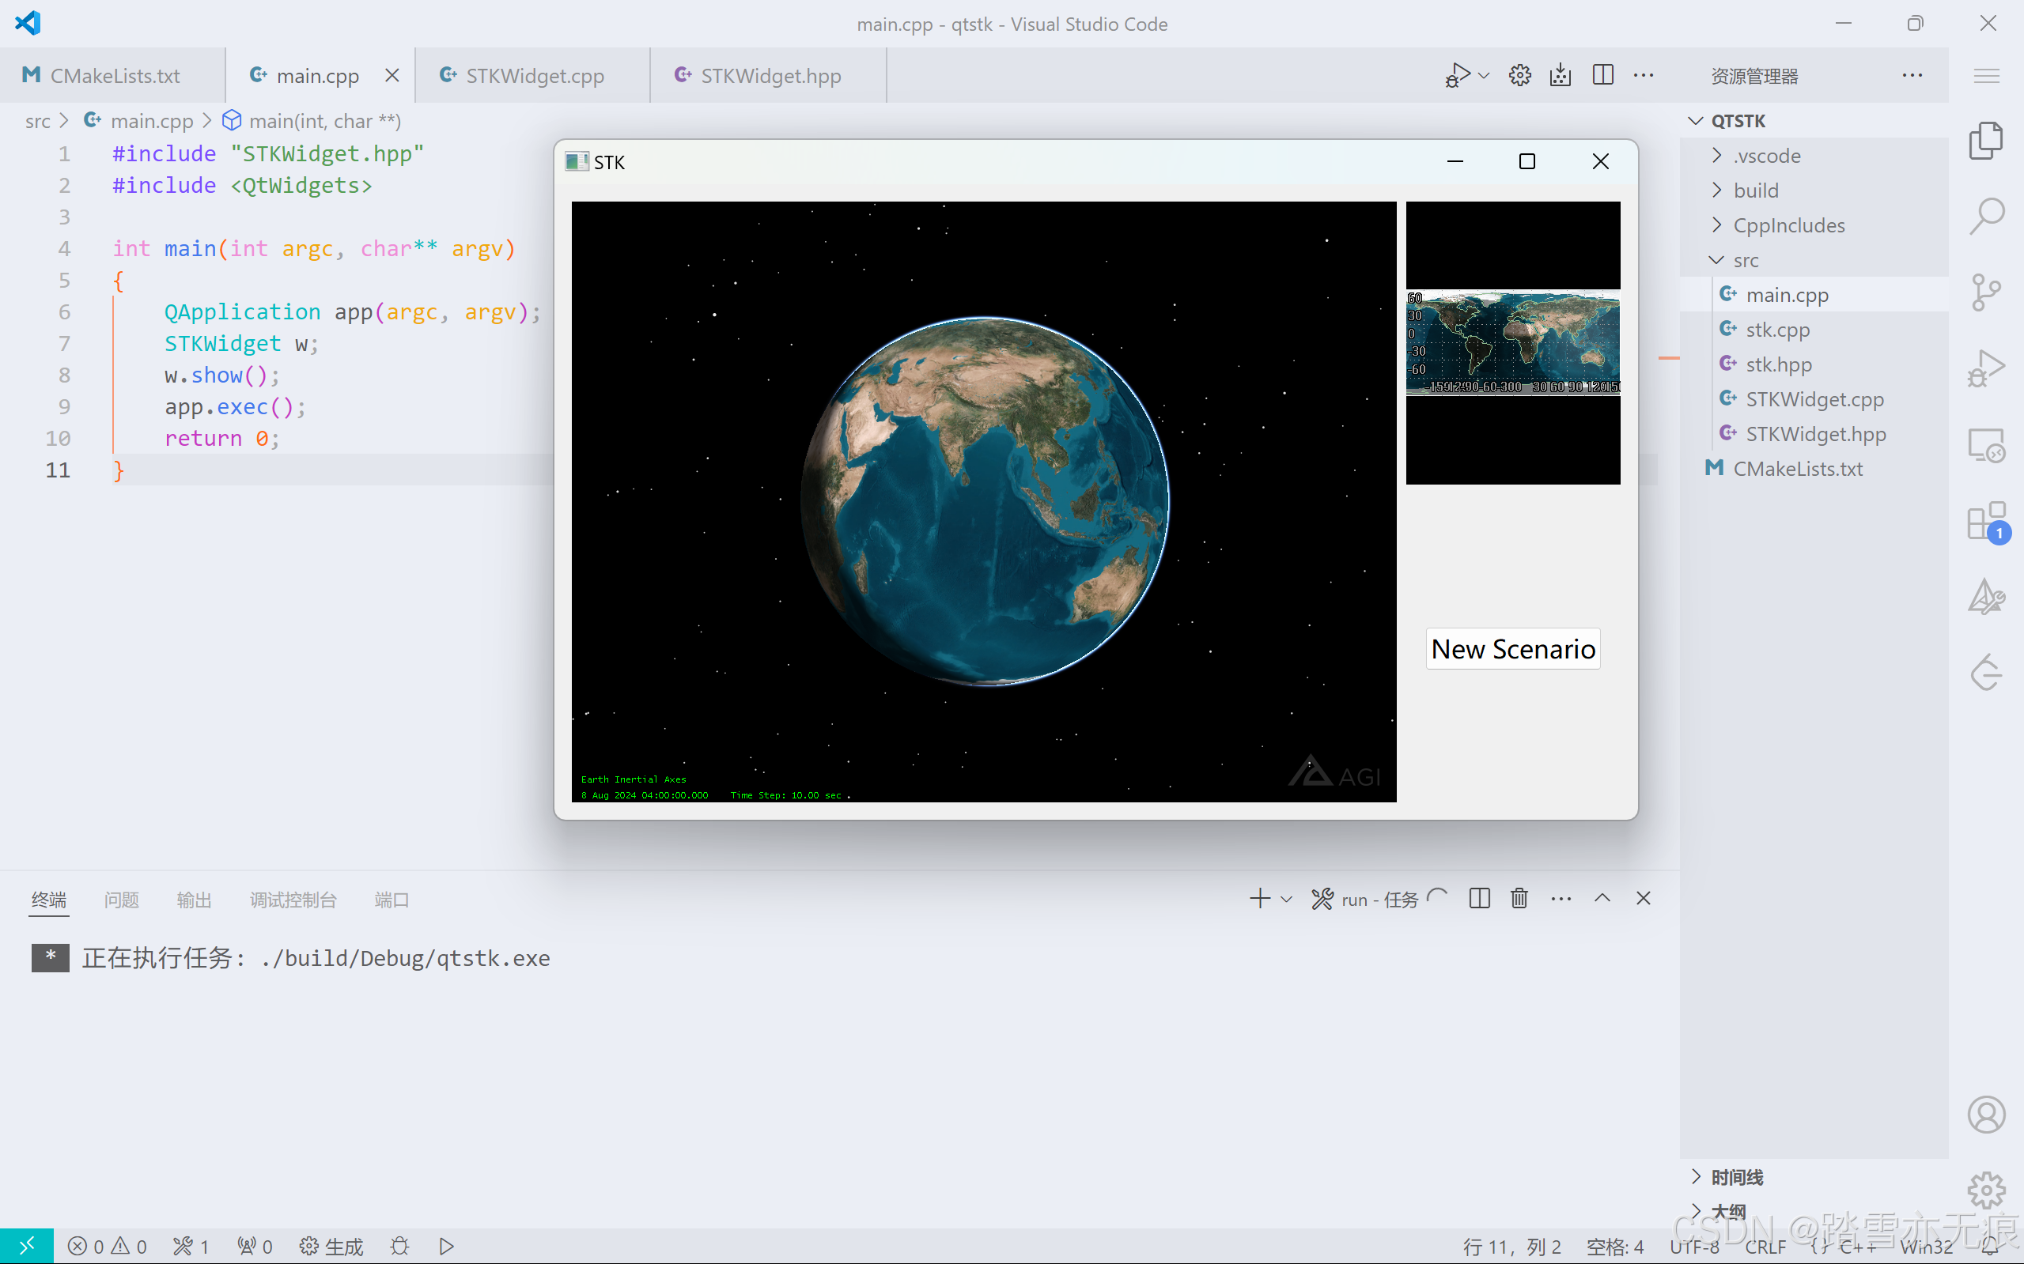Image resolution: width=2024 pixels, height=1264 pixels.
Task: Click main.cpp breadcrumb item
Action: (139, 120)
